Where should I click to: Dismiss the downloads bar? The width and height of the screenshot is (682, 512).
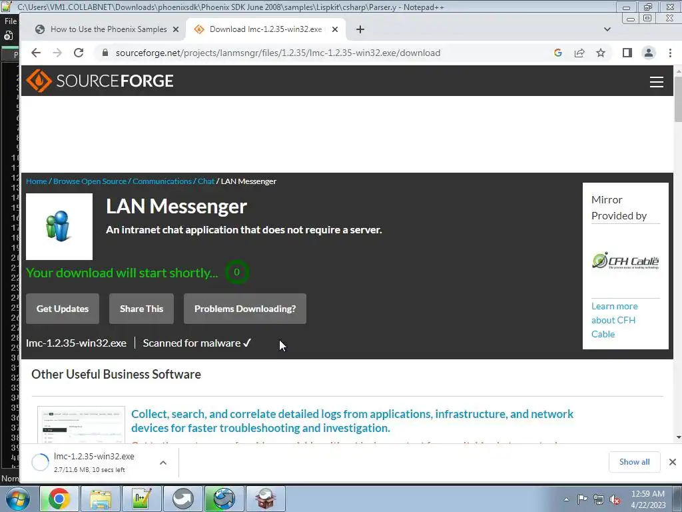point(673,462)
